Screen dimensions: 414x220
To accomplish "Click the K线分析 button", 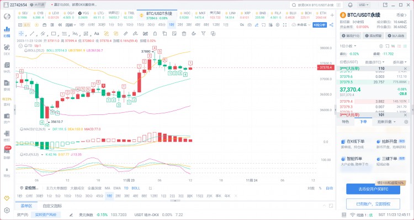I will 320,25.
